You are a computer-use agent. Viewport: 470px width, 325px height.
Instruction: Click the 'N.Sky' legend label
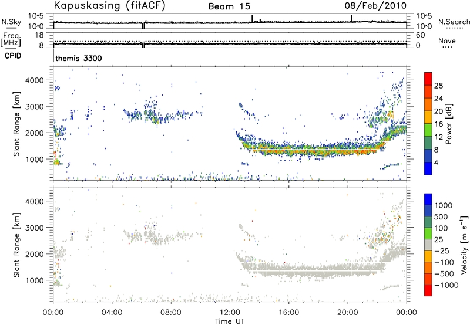pyautogui.click(x=11, y=22)
